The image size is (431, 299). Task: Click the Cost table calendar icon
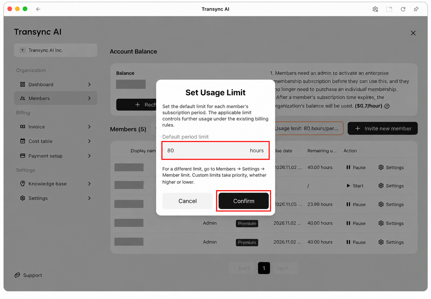[23, 141]
